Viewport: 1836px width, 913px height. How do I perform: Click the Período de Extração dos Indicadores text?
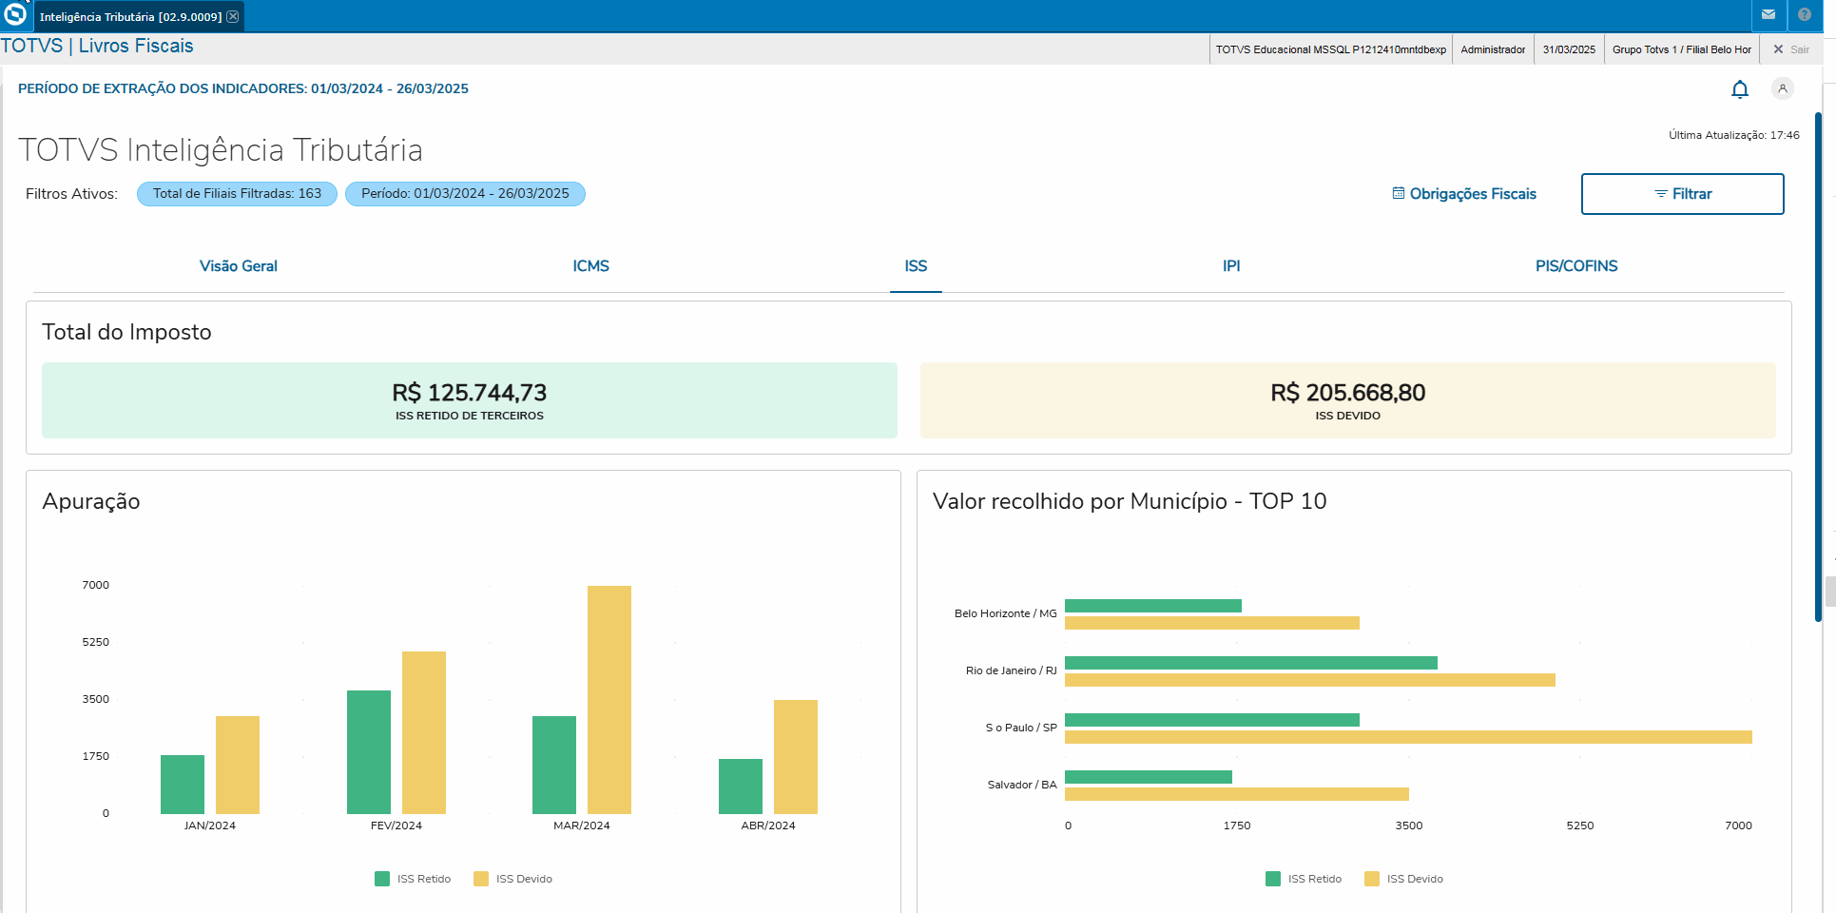(x=243, y=88)
